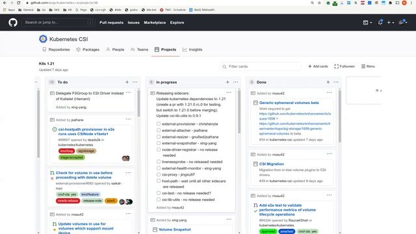Screen dimensions: 416x234
Task: Open In progress column options menu
Action: click(235, 83)
